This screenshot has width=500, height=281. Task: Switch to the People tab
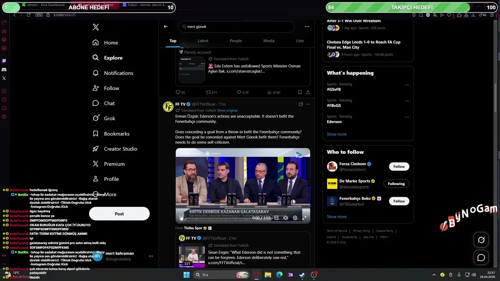coord(236,41)
